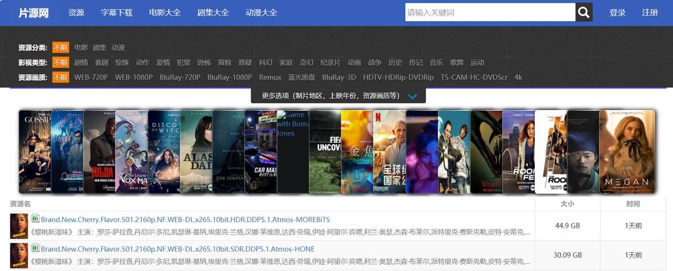Filter quality by Remux
The height and width of the screenshot is (271, 673).
(270, 77)
